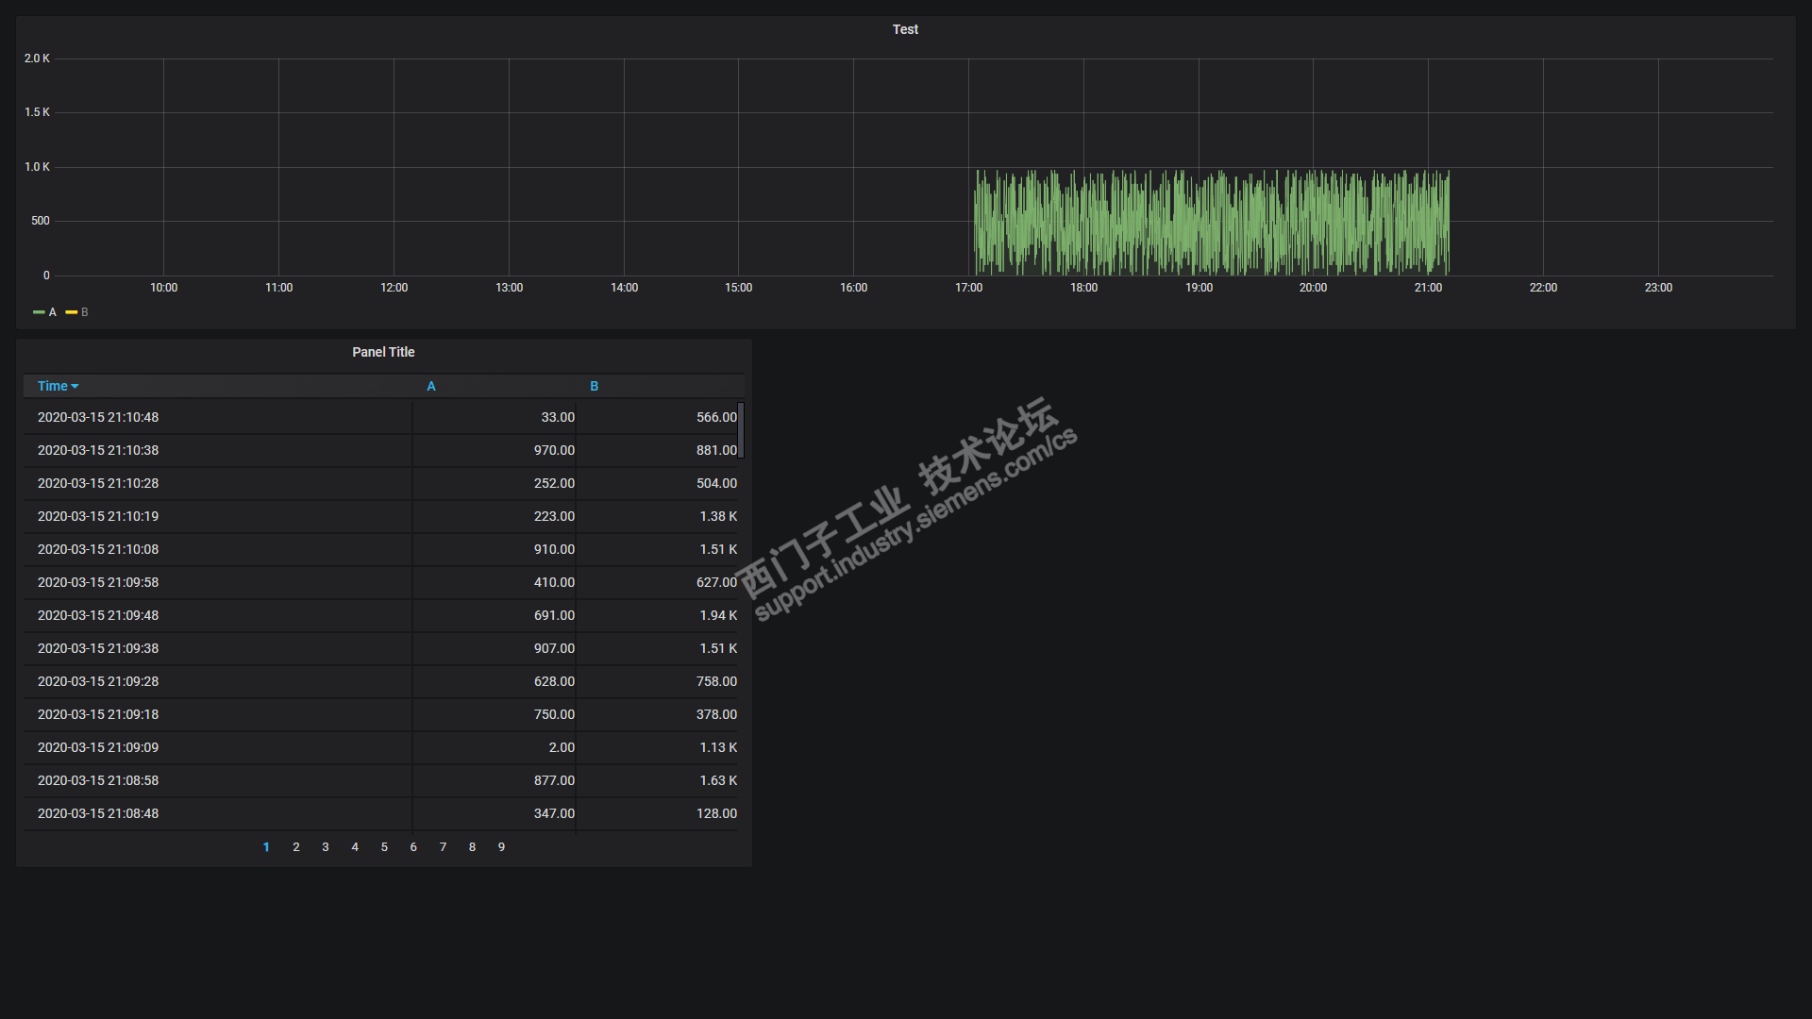Sort table by column A header
This screenshot has width=1812, height=1019.
(x=431, y=386)
